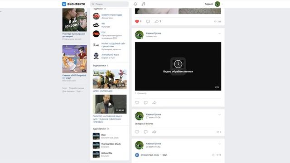Comment on the 27 мая text post
Screen dimensions: 290x163
(x=146, y=132)
